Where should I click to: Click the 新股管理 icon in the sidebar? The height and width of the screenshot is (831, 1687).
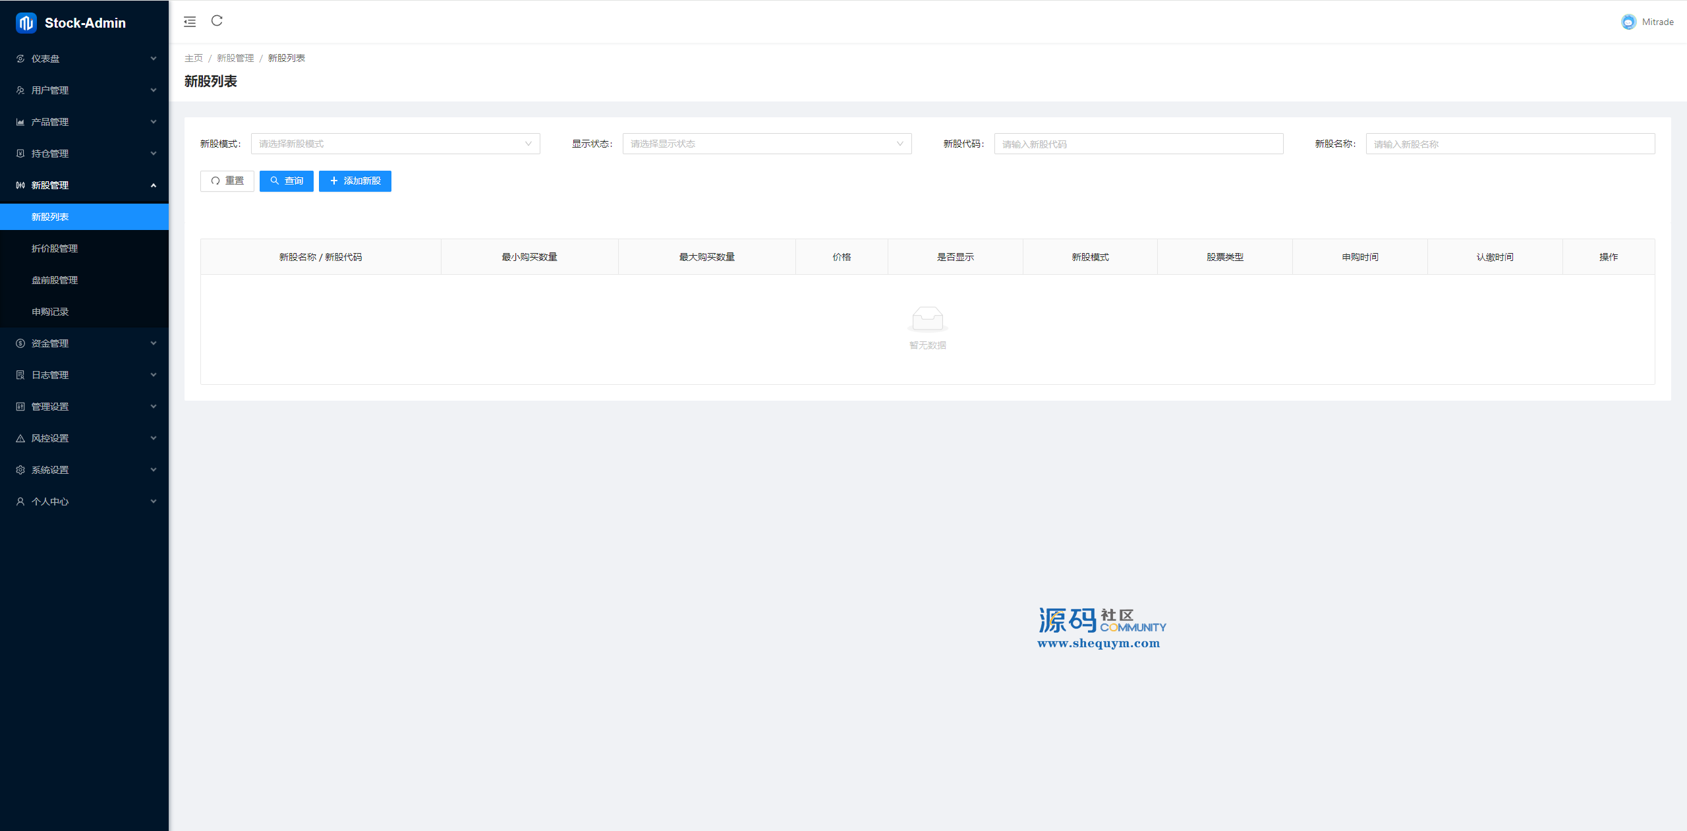20,185
